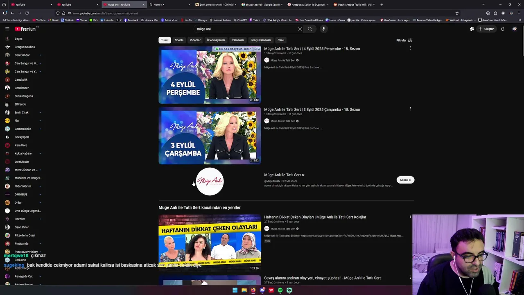Open Can Dündar subscription
524x295 pixels.
point(23,55)
